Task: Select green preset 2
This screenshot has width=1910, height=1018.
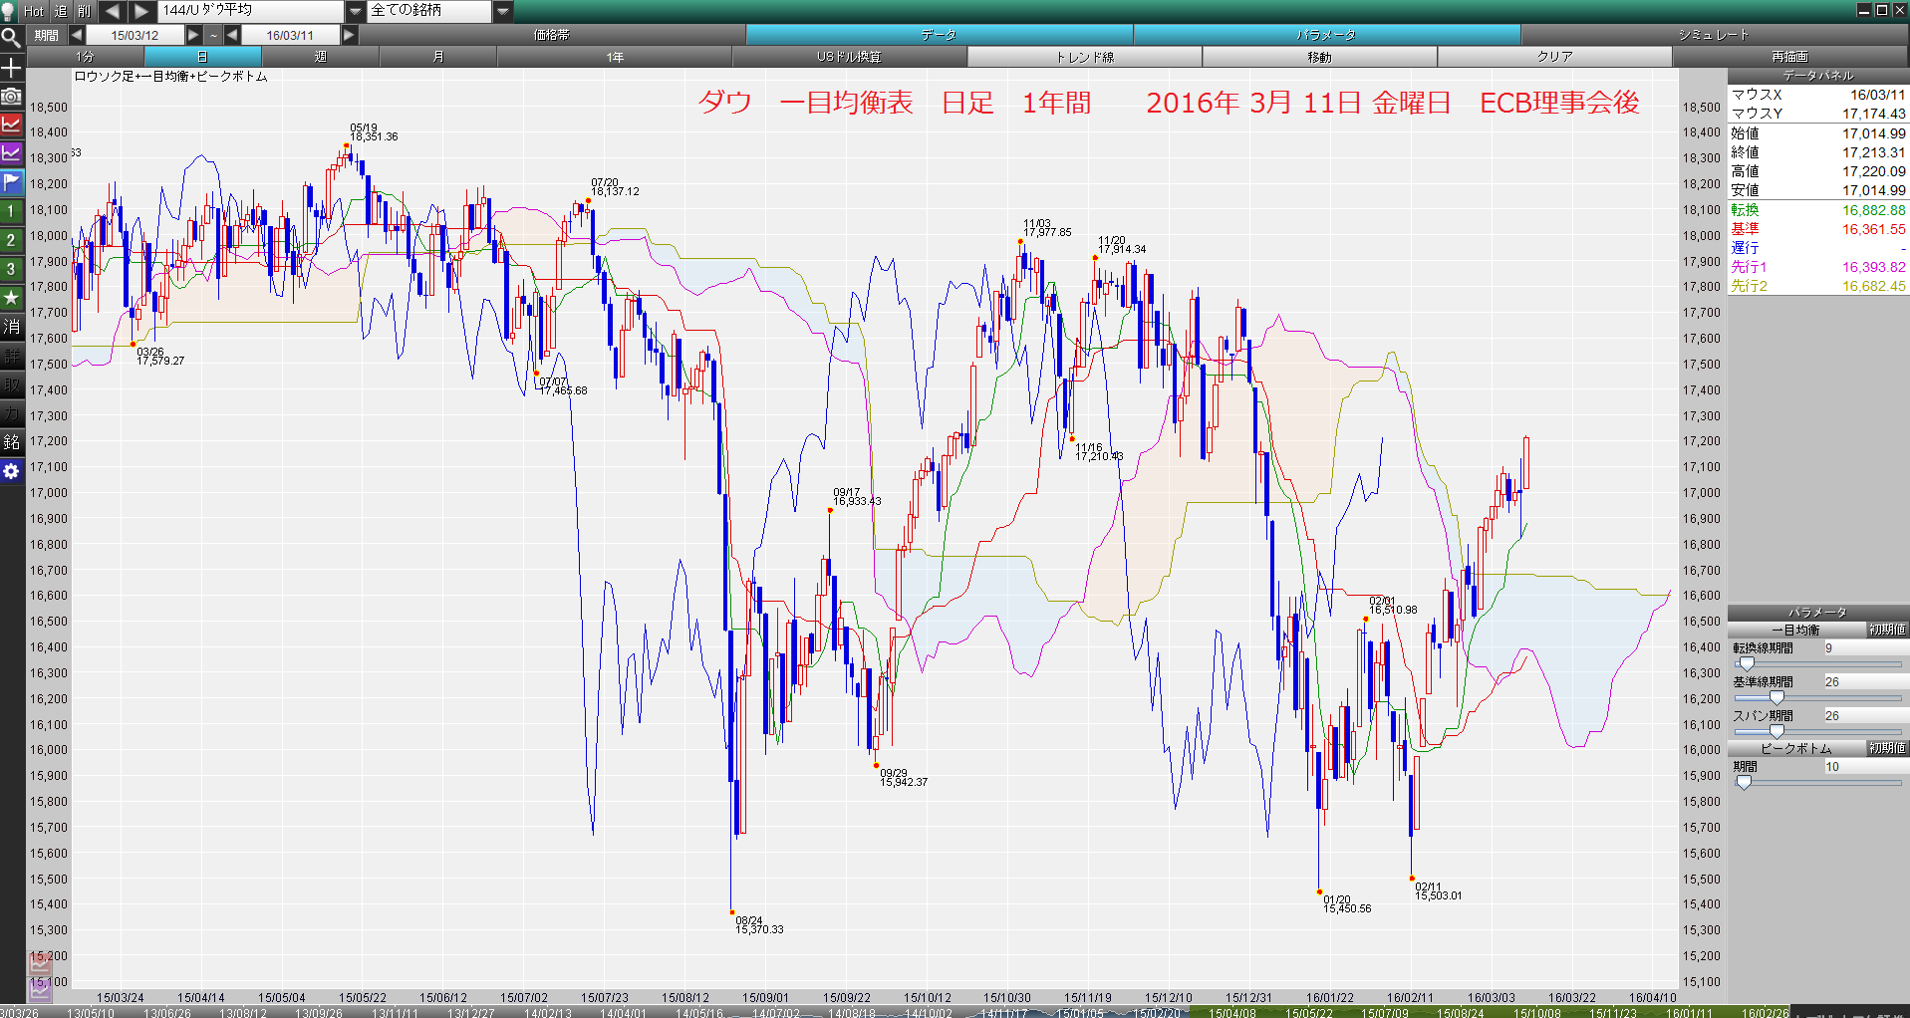Action: (x=11, y=240)
